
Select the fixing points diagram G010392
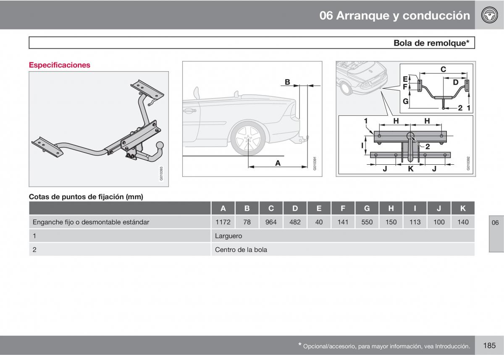[x=406, y=119]
